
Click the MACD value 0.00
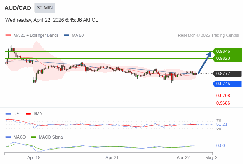tap(220, 146)
